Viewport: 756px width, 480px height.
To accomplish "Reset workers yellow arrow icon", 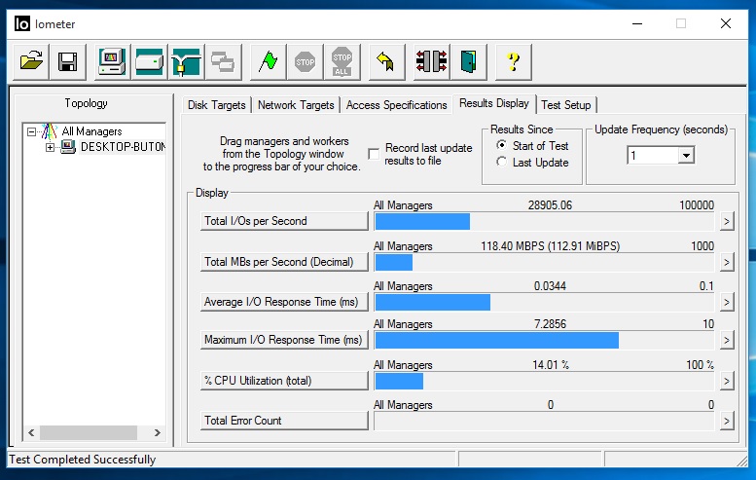I will 386,61.
